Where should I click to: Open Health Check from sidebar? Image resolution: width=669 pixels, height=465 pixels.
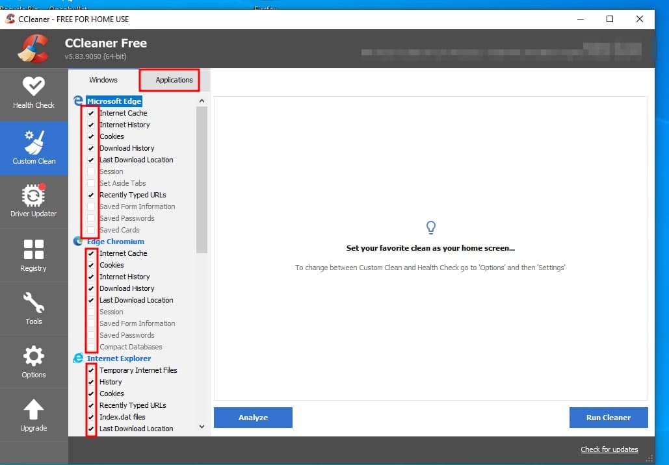click(x=34, y=94)
